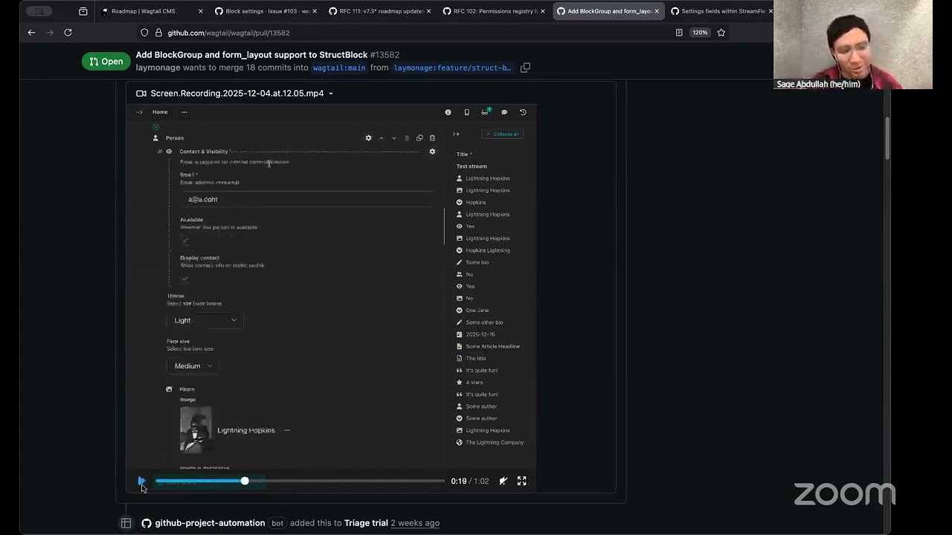Image resolution: width=952 pixels, height=535 pixels.
Task: Click the Collapse all button
Action: point(503,134)
